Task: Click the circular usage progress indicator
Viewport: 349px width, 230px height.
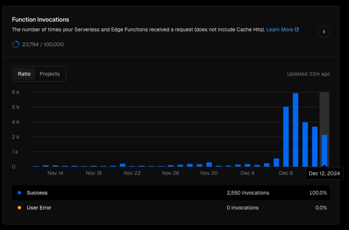Action: [16, 44]
